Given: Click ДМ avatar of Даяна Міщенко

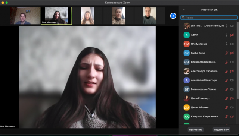Looking at the screenshot, I should pyautogui.click(x=187, y=108).
